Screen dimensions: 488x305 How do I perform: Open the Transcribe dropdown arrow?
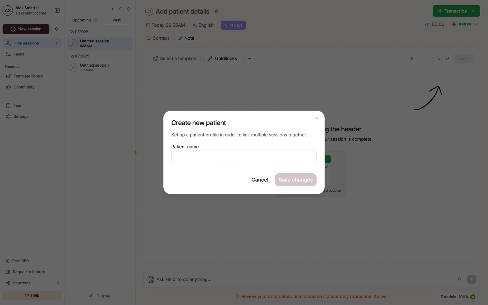pyautogui.click(x=474, y=11)
